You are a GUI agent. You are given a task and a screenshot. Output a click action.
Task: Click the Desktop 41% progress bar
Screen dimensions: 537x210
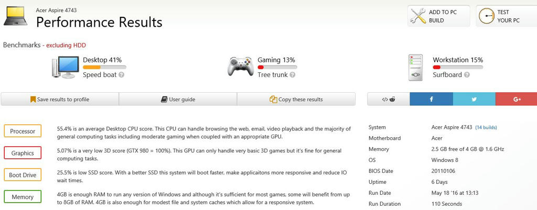104,68
